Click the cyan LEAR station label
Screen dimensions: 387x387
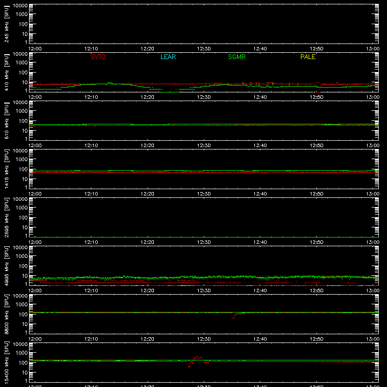[168, 57]
